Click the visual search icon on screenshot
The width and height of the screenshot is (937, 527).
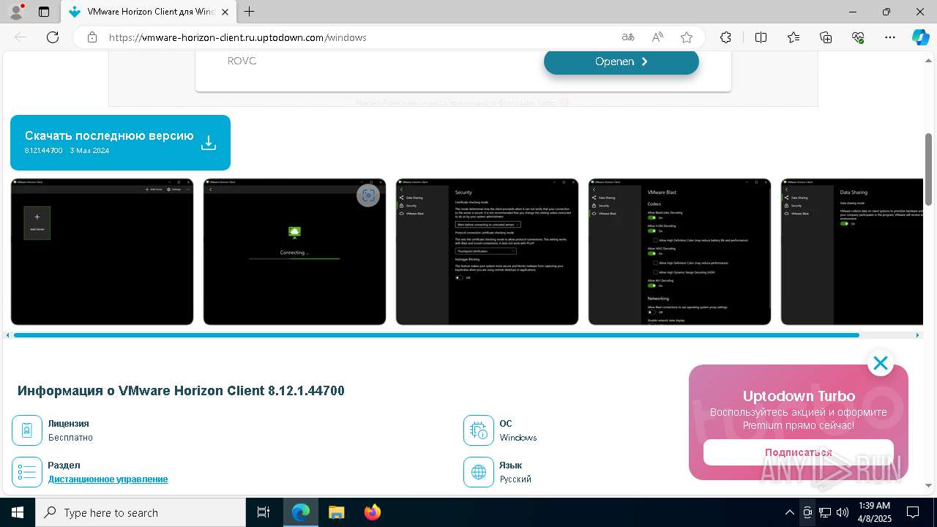[x=368, y=195]
